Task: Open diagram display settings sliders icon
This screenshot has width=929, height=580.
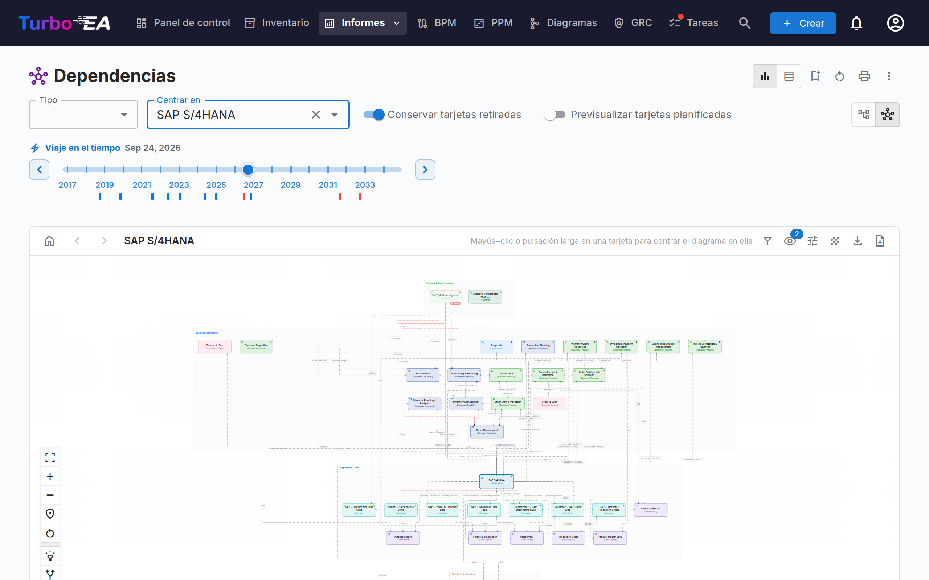Action: [x=812, y=241]
